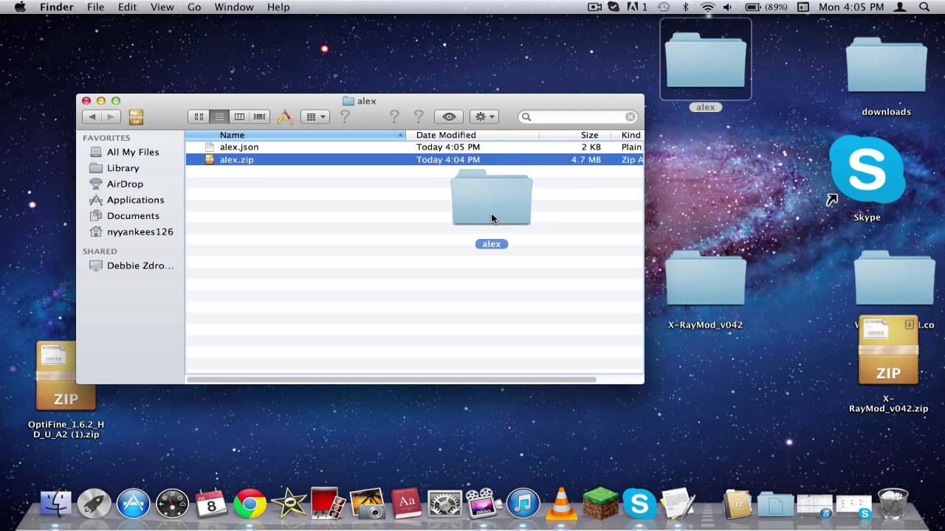Click the Quick Look eye button
The width and height of the screenshot is (945, 531).
click(449, 117)
